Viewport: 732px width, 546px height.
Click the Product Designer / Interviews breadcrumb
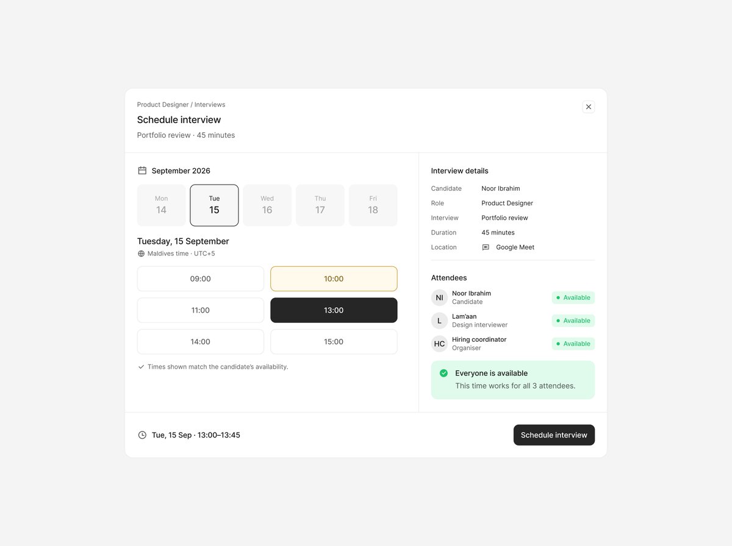coord(181,105)
